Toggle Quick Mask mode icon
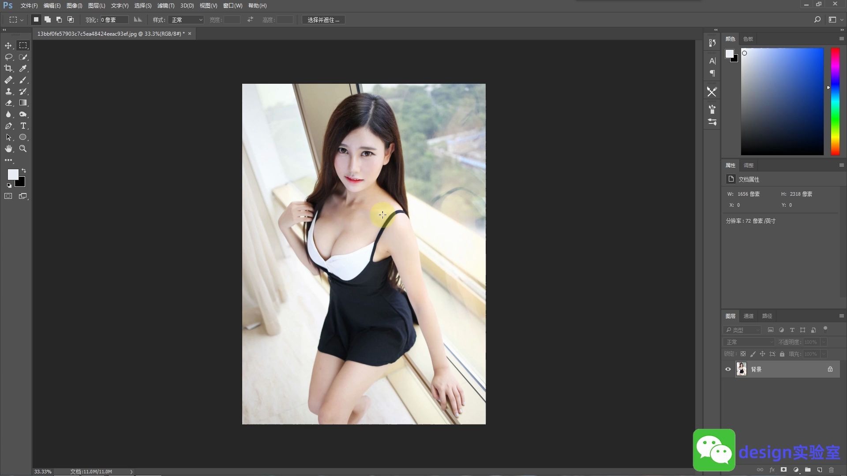The width and height of the screenshot is (847, 476). point(8,196)
